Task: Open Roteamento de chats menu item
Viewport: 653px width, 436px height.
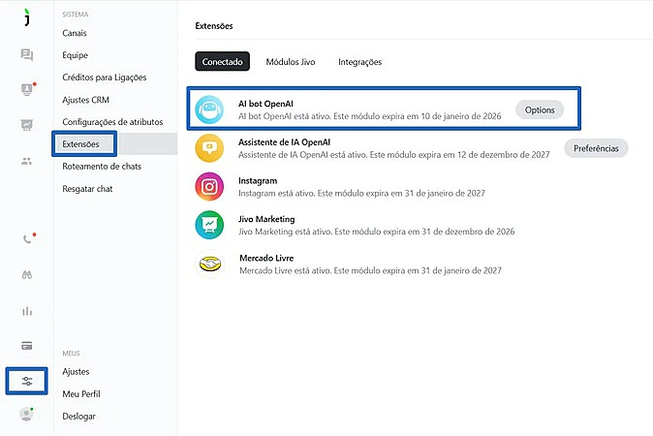Action: click(x=102, y=167)
